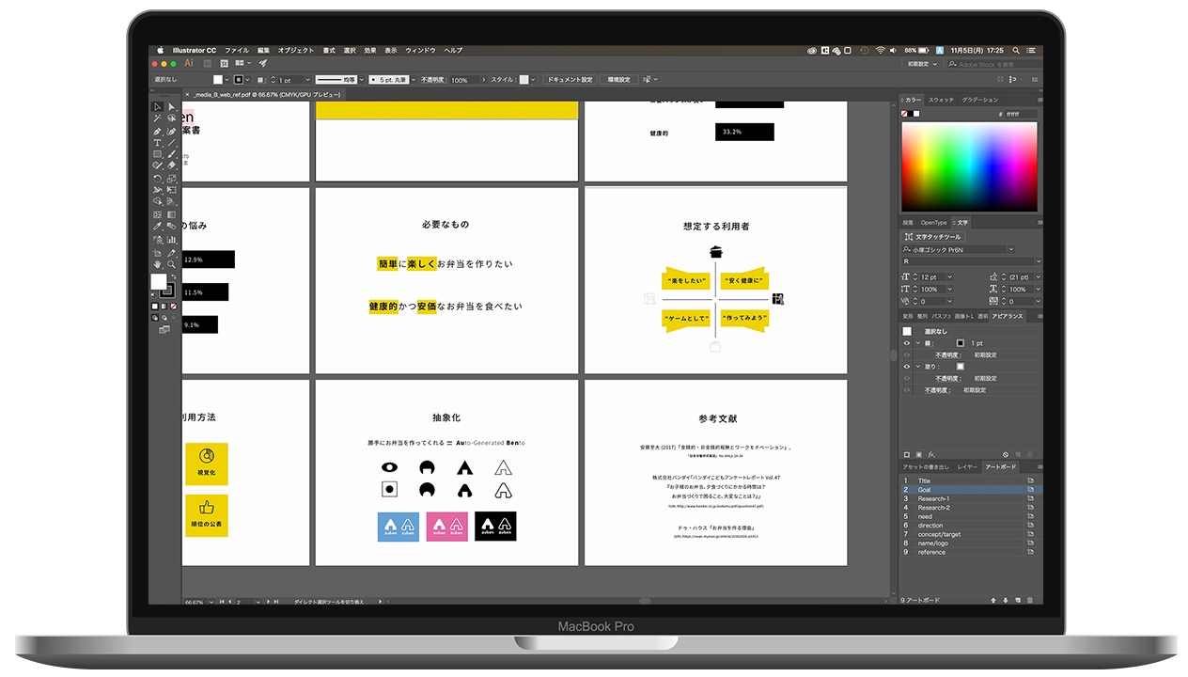The height and width of the screenshot is (677, 1188).
Task: Click the ドキュメント設定 button
Action: pos(571,80)
